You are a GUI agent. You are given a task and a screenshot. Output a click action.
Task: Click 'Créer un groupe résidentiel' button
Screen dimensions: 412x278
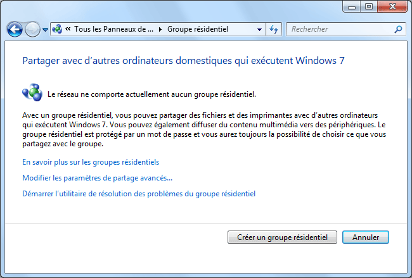282,237
